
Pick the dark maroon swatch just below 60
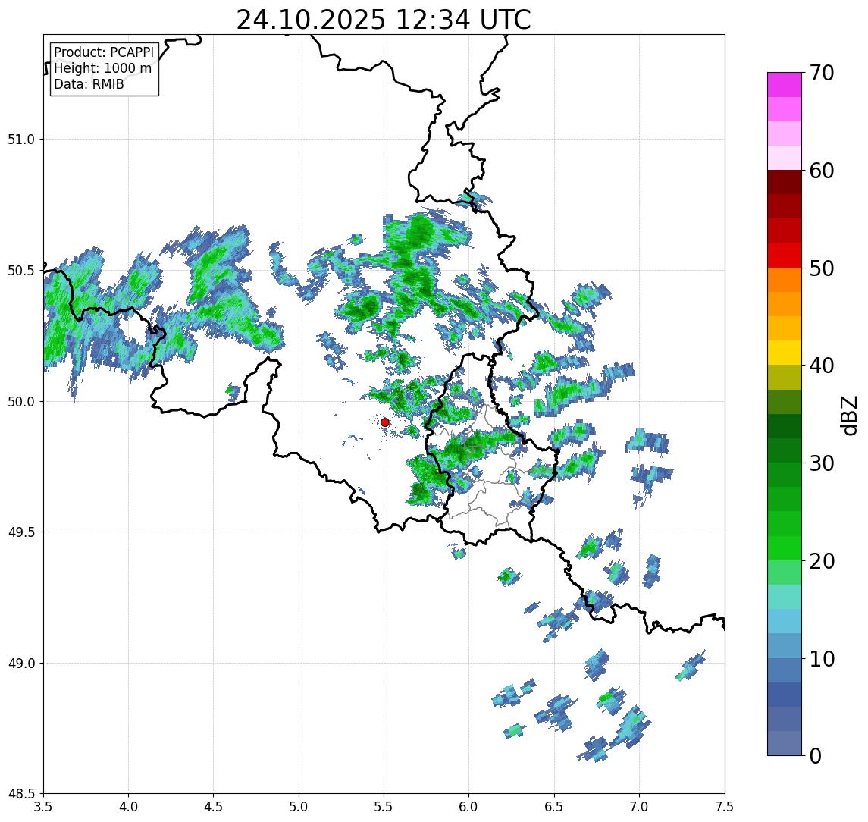click(785, 182)
